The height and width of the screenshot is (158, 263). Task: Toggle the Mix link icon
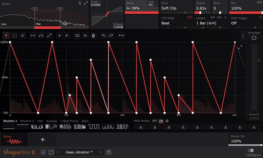[x=259, y=2]
